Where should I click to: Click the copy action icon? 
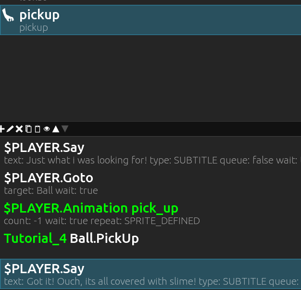click(28, 129)
